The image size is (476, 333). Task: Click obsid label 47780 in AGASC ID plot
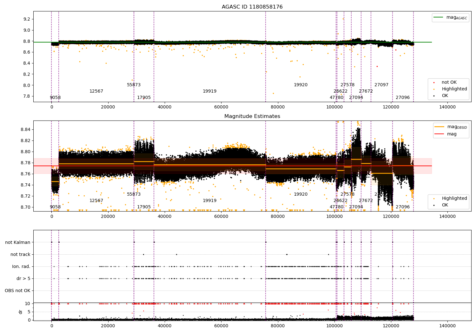tap(336, 98)
